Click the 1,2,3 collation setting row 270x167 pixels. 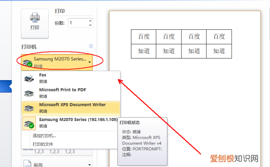(57, 152)
